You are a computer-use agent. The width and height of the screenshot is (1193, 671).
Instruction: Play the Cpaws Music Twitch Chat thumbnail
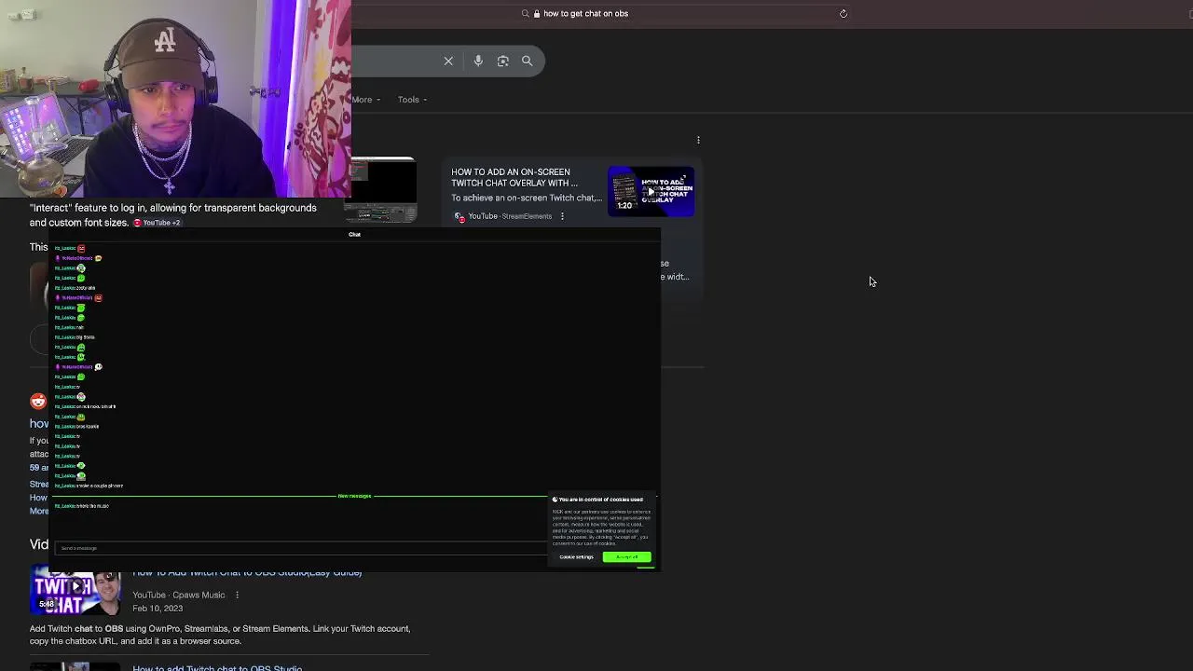pyautogui.click(x=75, y=592)
